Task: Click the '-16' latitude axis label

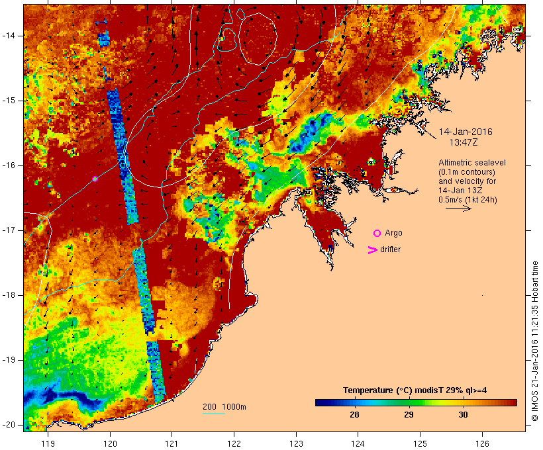Action: [x=9, y=165]
